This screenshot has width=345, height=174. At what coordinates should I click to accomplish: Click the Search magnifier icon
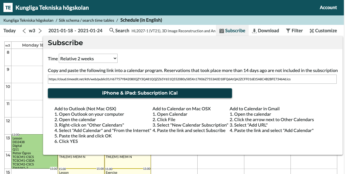112,31
